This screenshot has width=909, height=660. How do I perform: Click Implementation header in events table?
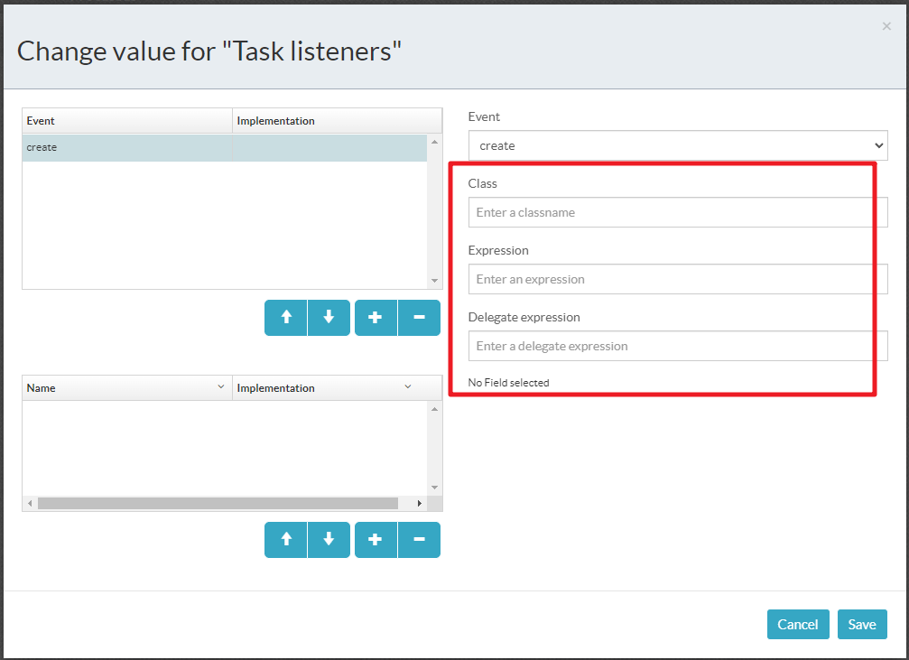[x=336, y=121]
